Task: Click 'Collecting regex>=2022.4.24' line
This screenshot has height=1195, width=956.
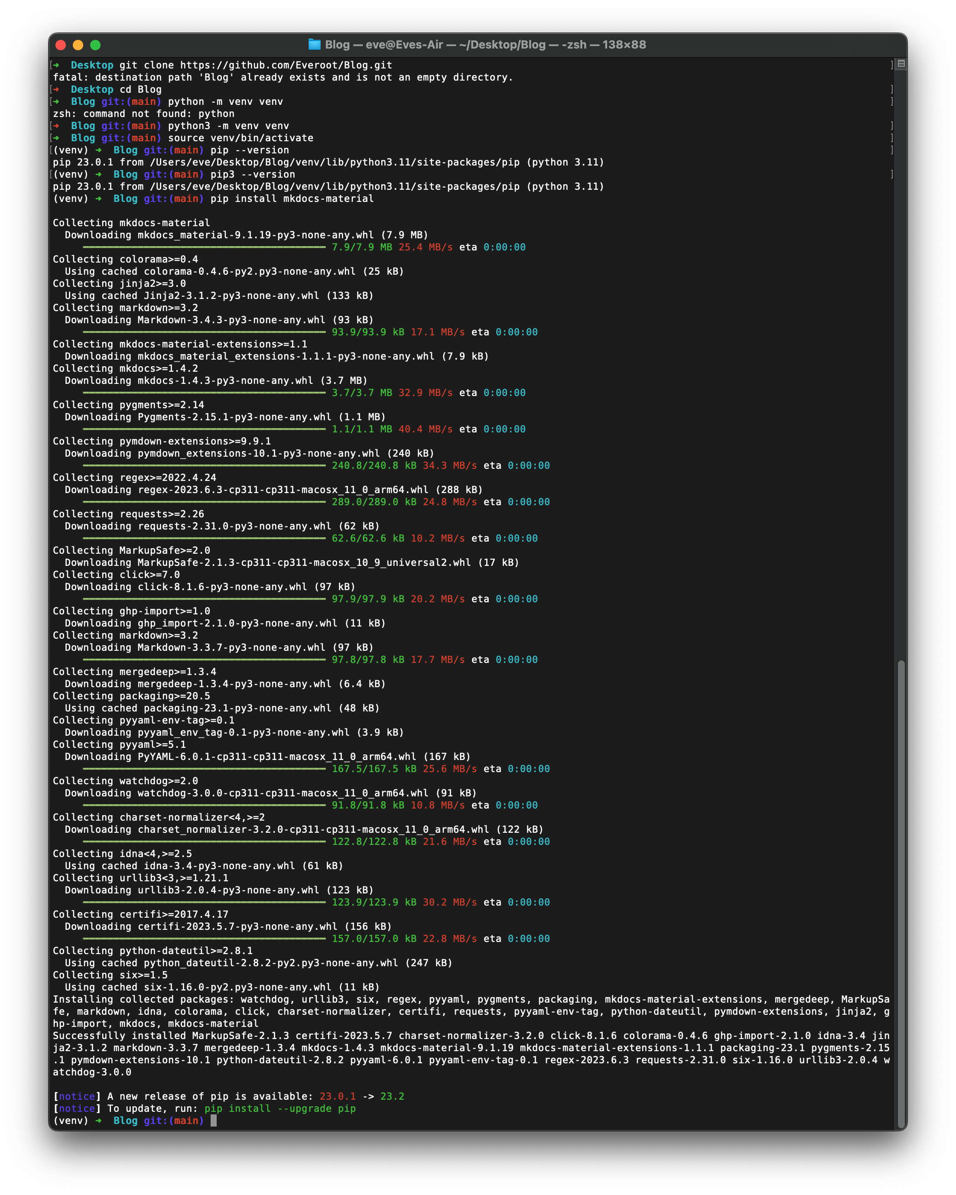Action: (135, 478)
